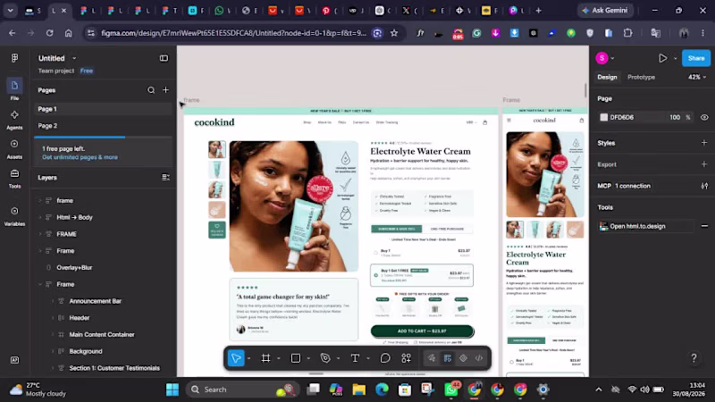Open the zoom level 42% dropdown

[697, 77]
